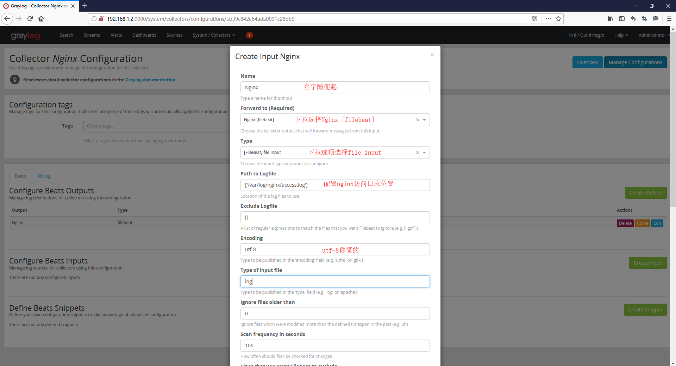Open the Sources menu item
Screen dimensions: 676x366
[175, 35]
